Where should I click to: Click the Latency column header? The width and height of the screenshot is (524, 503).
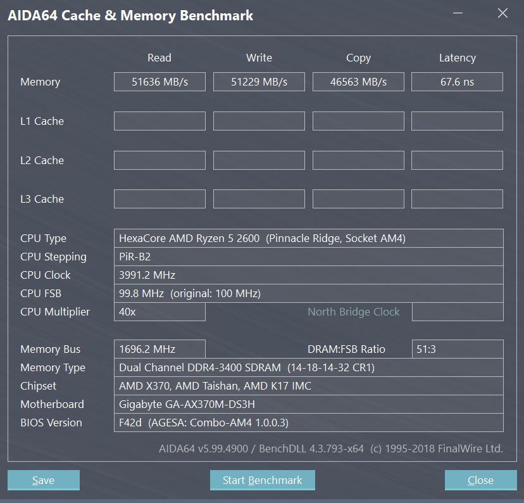click(x=458, y=58)
